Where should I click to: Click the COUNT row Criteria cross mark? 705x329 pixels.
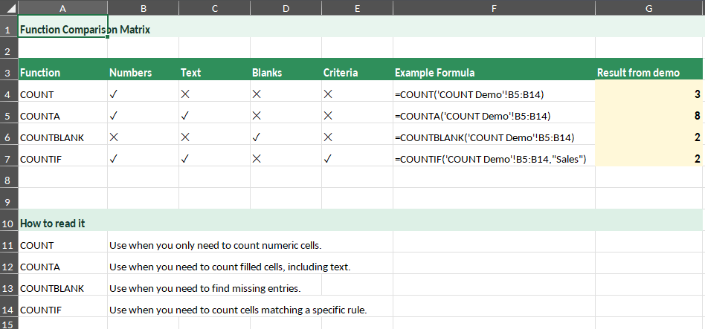[328, 94]
